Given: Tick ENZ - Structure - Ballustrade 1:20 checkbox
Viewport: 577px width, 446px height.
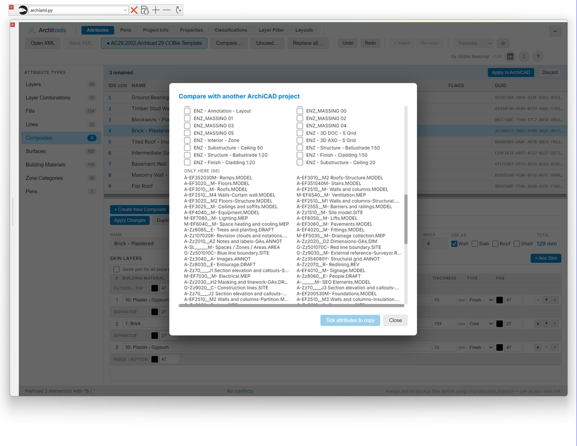Looking at the screenshot, I should (x=187, y=155).
